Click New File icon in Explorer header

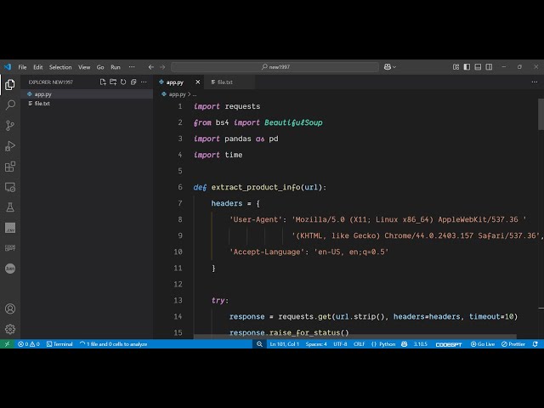103,82
